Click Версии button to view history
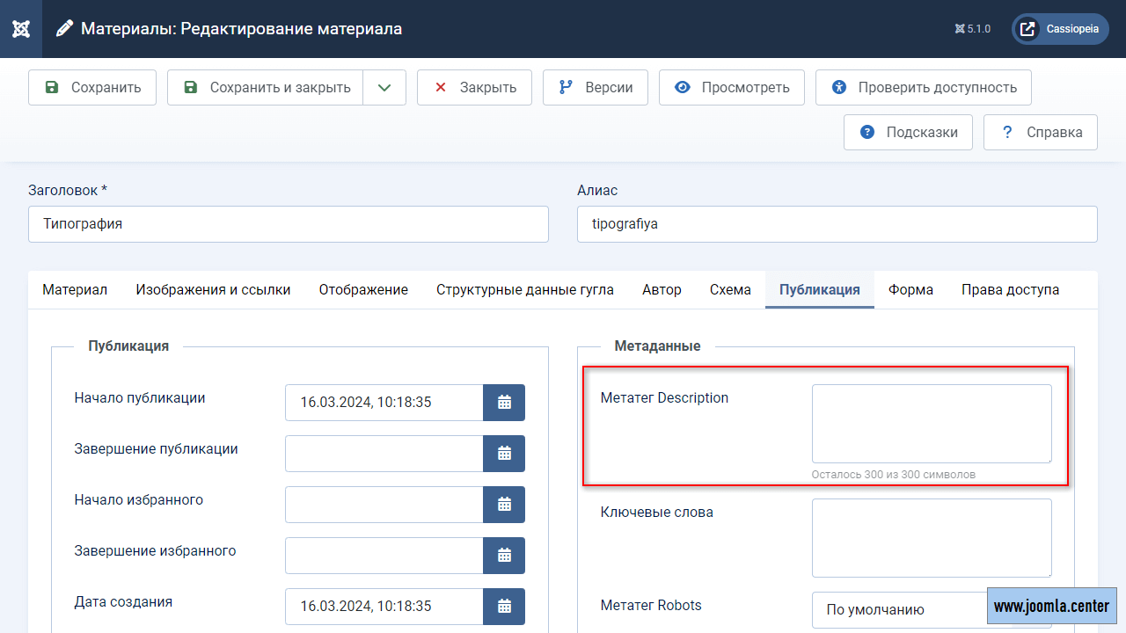This screenshot has width=1126, height=633. coord(595,88)
